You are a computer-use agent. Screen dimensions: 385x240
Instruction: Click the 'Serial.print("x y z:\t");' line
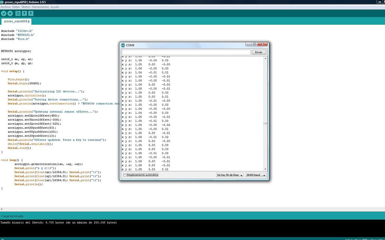(x=35, y=168)
